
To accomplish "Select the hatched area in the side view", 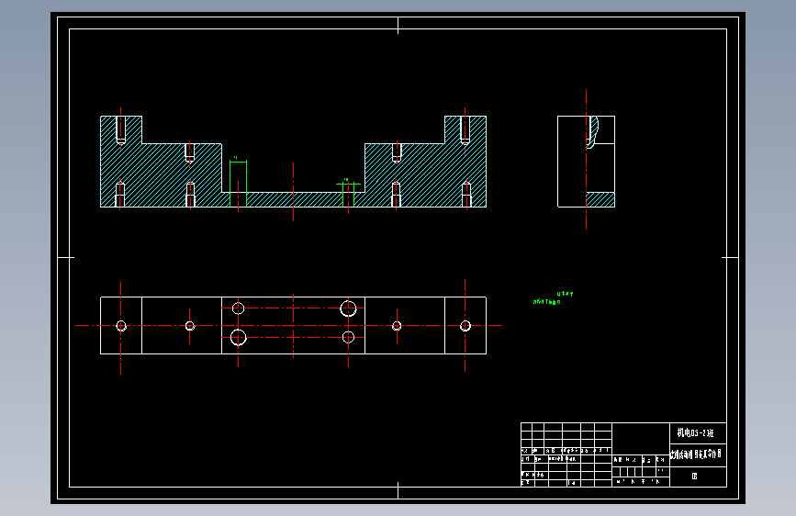I will click(x=600, y=199).
